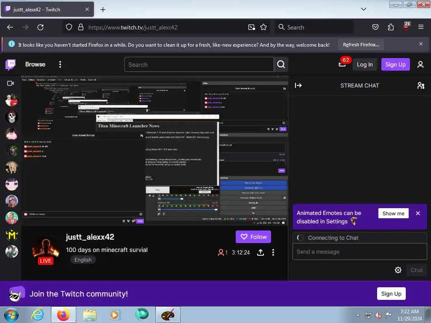The image size is (431, 323).
Task: Dismiss the Animated Emotes notice
Action: 418,213
